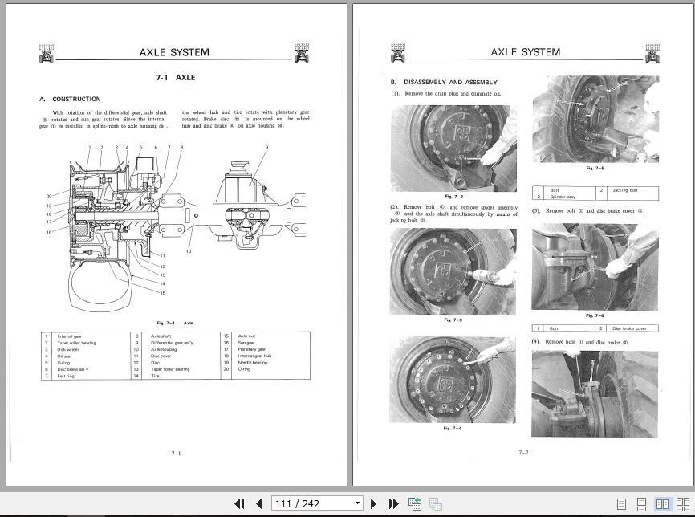695x517 pixels.
Task: Click the 'Taper roller bearing' entry for item 2
Action: pyautogui.click(x=76, y=343)
